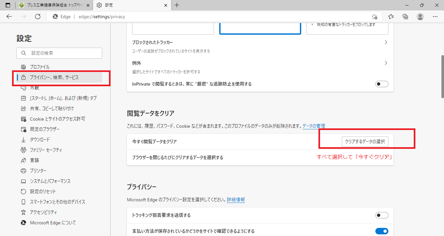Open プロファイル in the settings sidebar
The width and height of the screenshot is (444, 236).
(59, 67)
